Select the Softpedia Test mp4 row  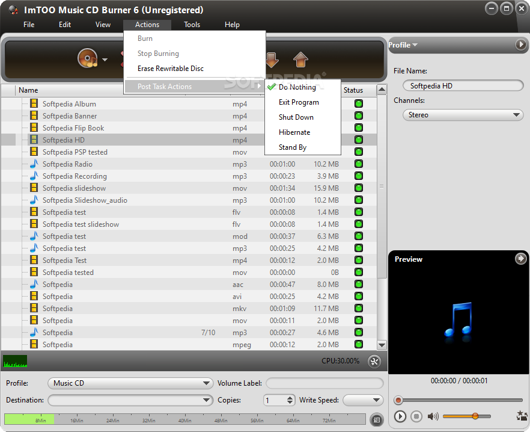click(x=189, y=261)
